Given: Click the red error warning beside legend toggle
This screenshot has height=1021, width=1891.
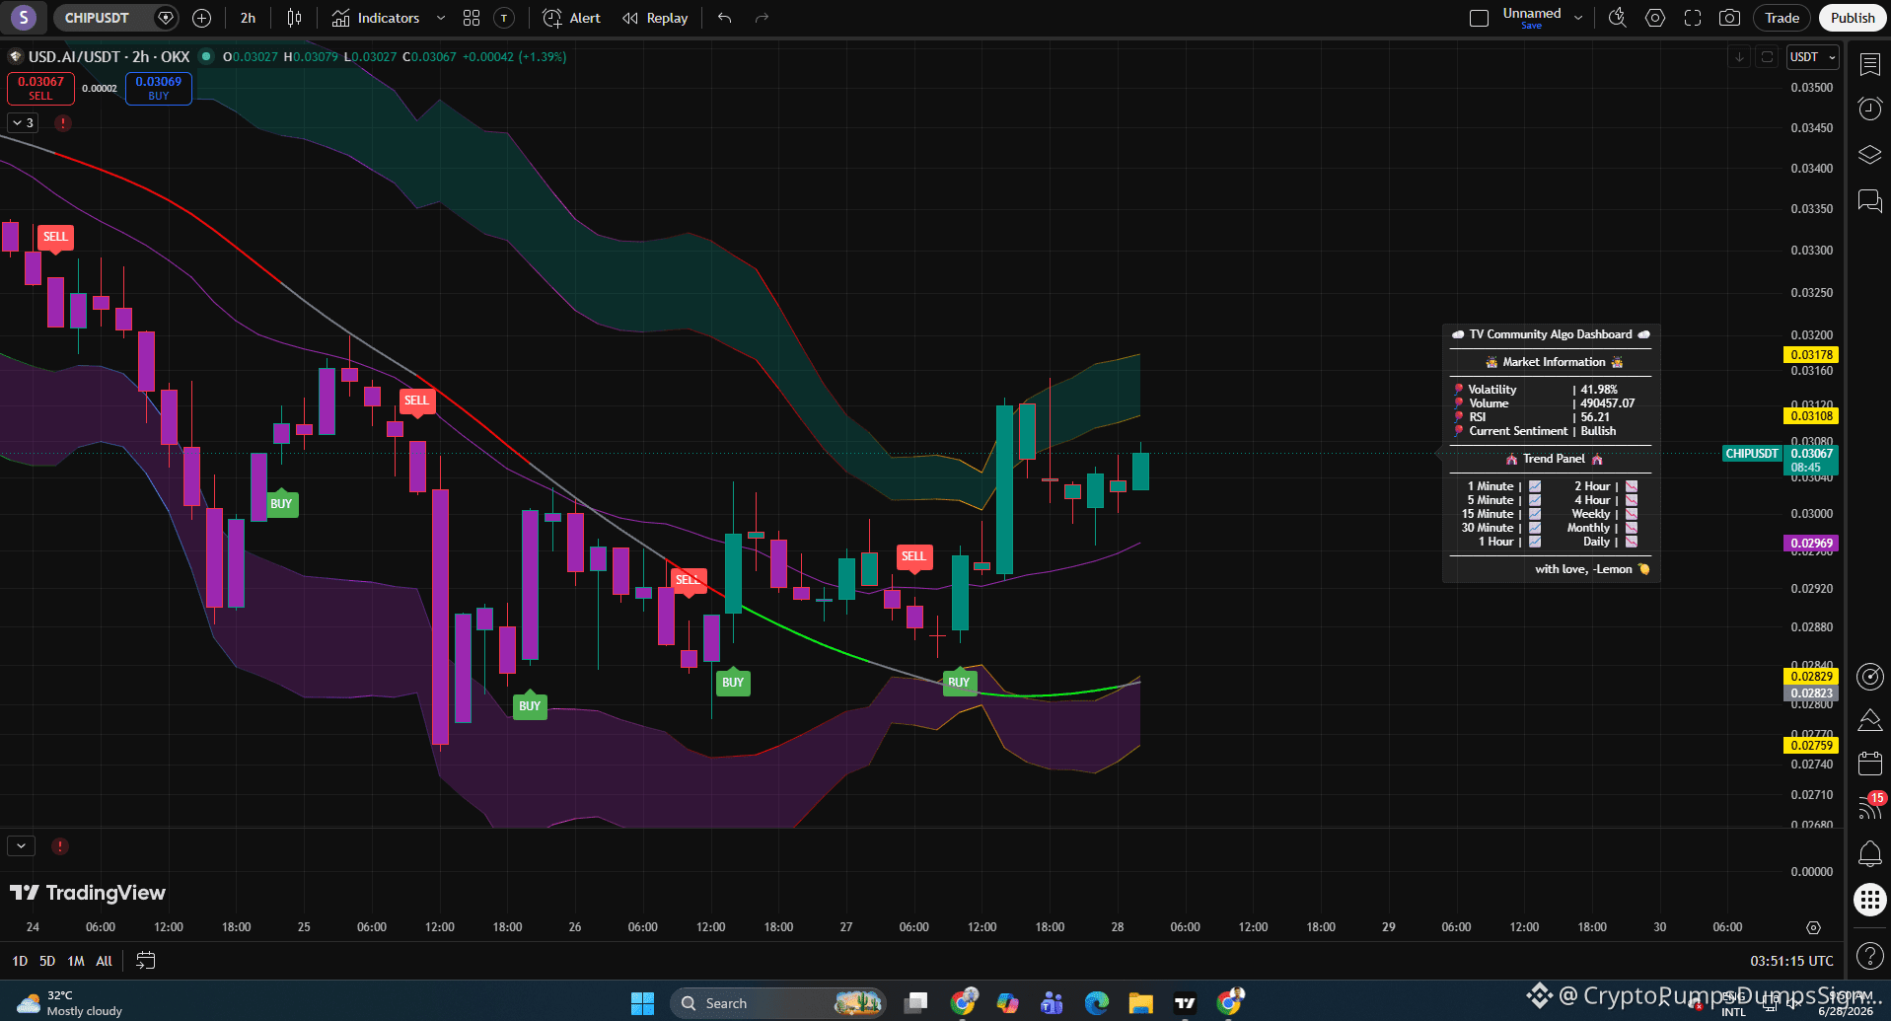Looking at the screenshot, I should [63, 123].
